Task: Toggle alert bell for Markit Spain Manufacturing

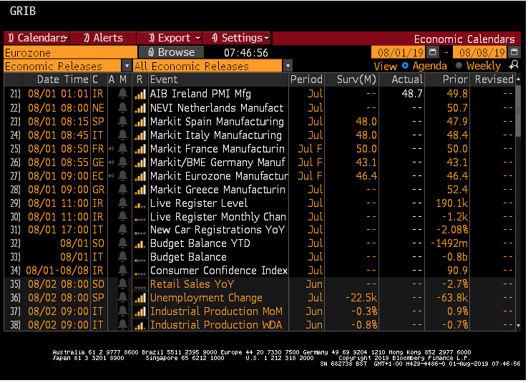Action: (123, 121)
